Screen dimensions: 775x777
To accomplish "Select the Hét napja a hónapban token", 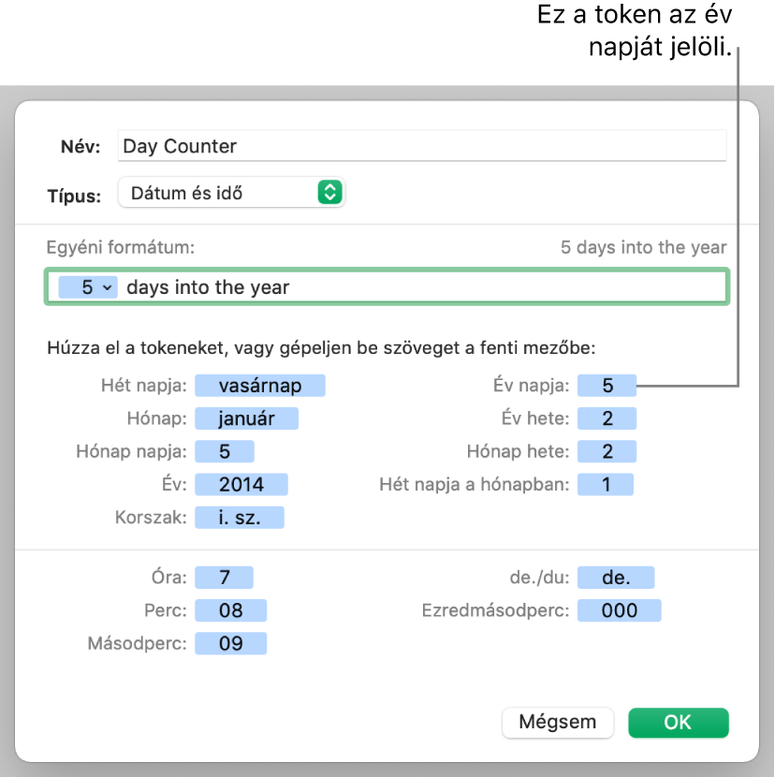I will (606, 484).
